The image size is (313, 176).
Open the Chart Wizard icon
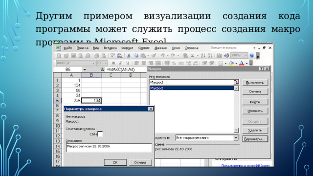219,55
